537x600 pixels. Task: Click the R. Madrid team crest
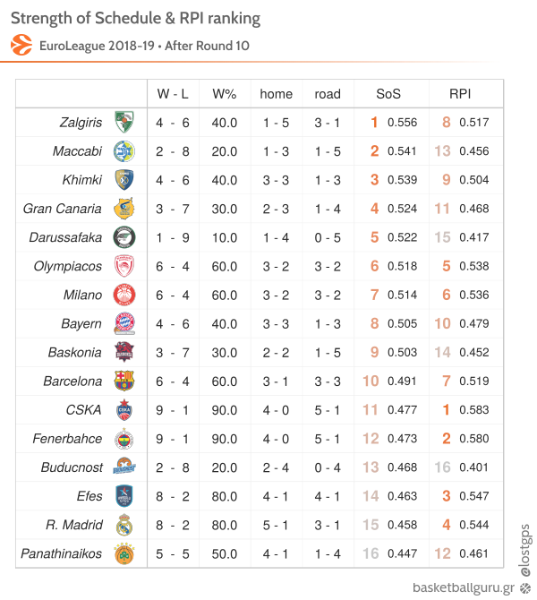coord(124,525)
